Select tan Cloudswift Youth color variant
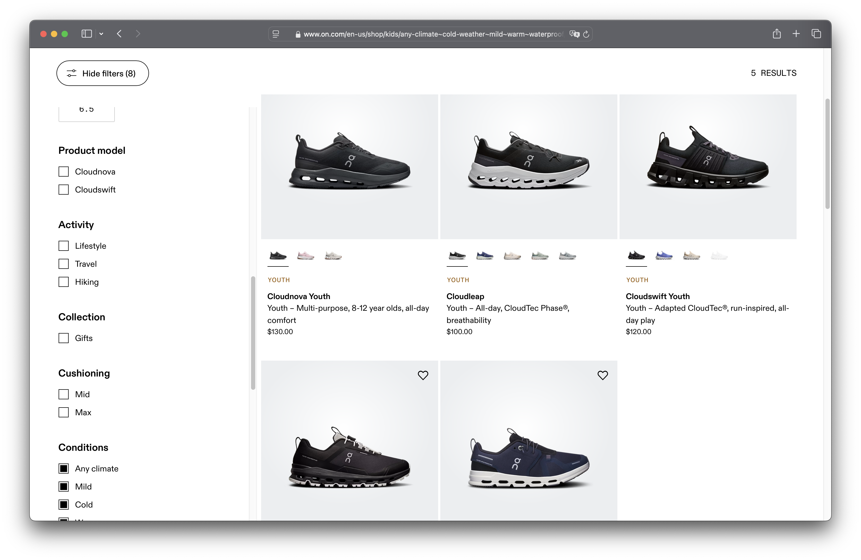861x560 pixels. coord(691,256)
